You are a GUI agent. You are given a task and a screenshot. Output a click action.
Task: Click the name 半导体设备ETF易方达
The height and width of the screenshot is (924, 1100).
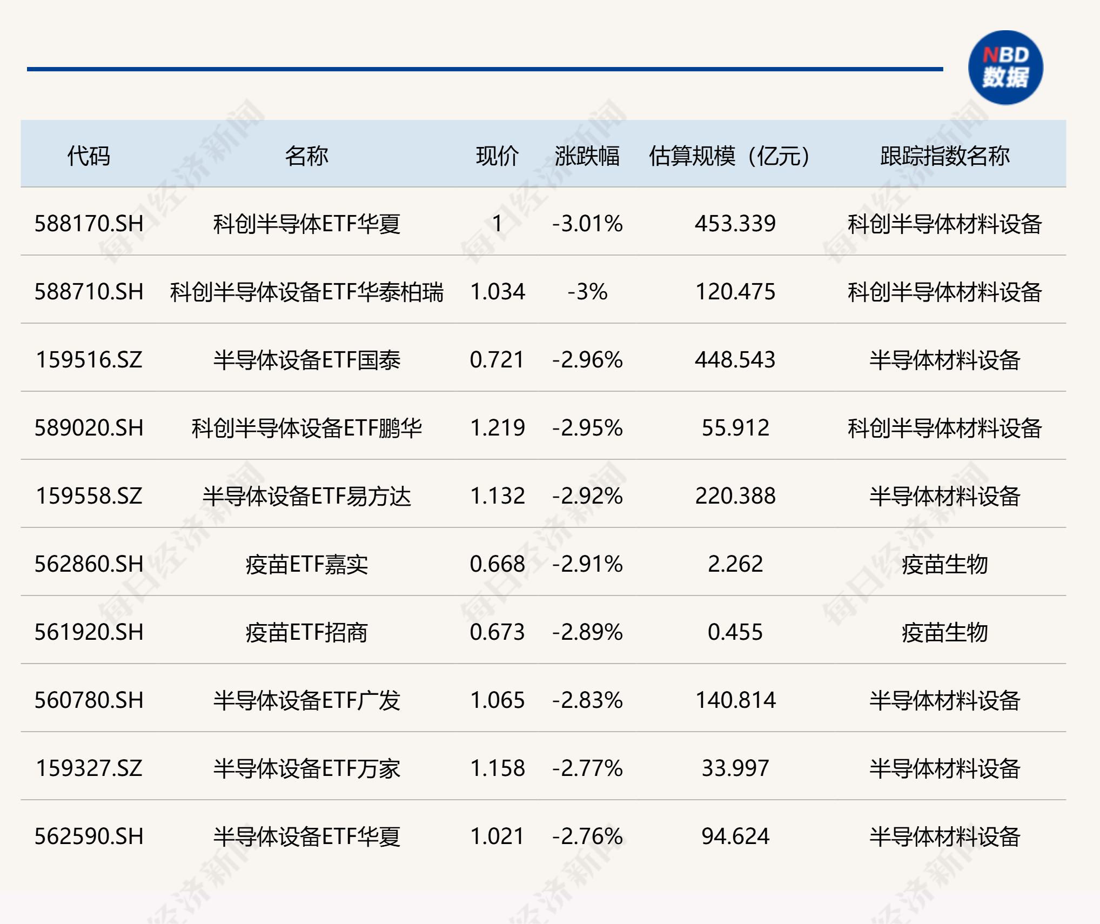point(307,496)
